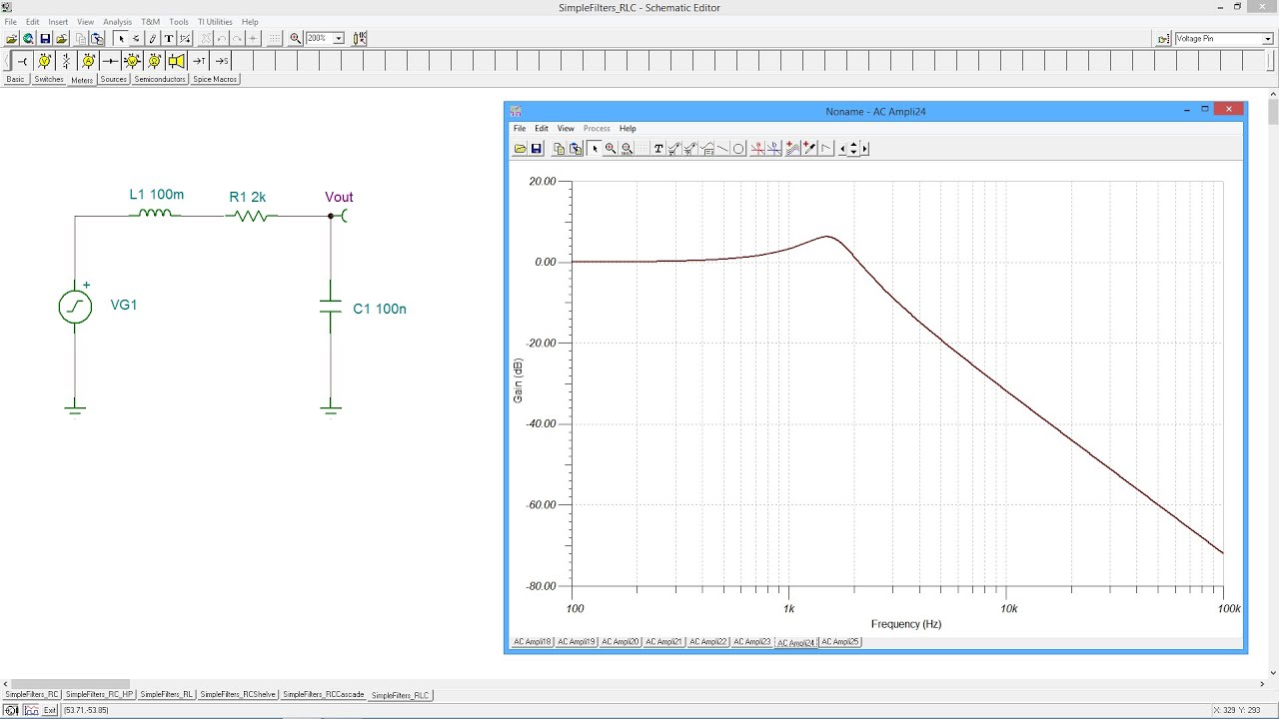Click open folder icon in diagram window
The width and height of the screenshot is (1279, 719).
click(x=521, y=149)
